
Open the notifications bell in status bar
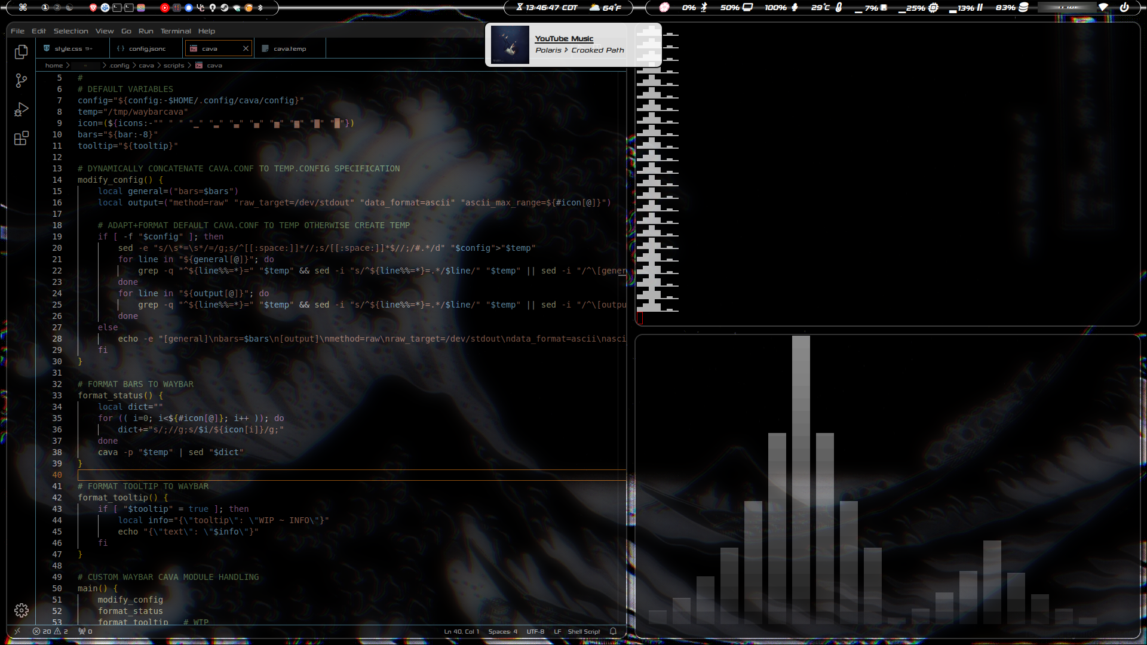click(613, 631)
